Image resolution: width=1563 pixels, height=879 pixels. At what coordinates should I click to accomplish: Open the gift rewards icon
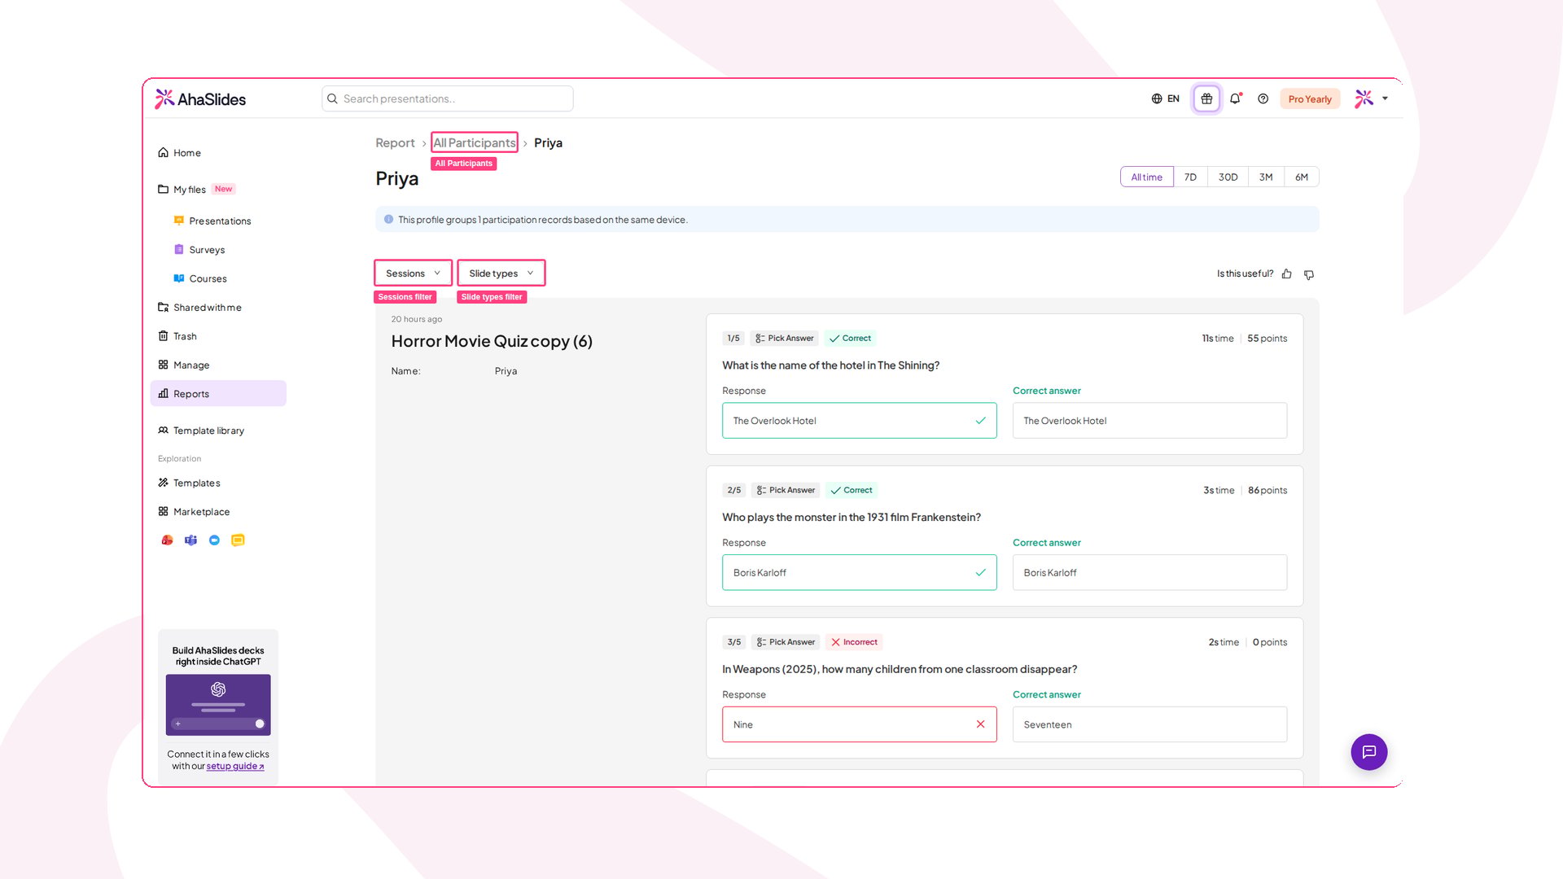point(1206,98)
